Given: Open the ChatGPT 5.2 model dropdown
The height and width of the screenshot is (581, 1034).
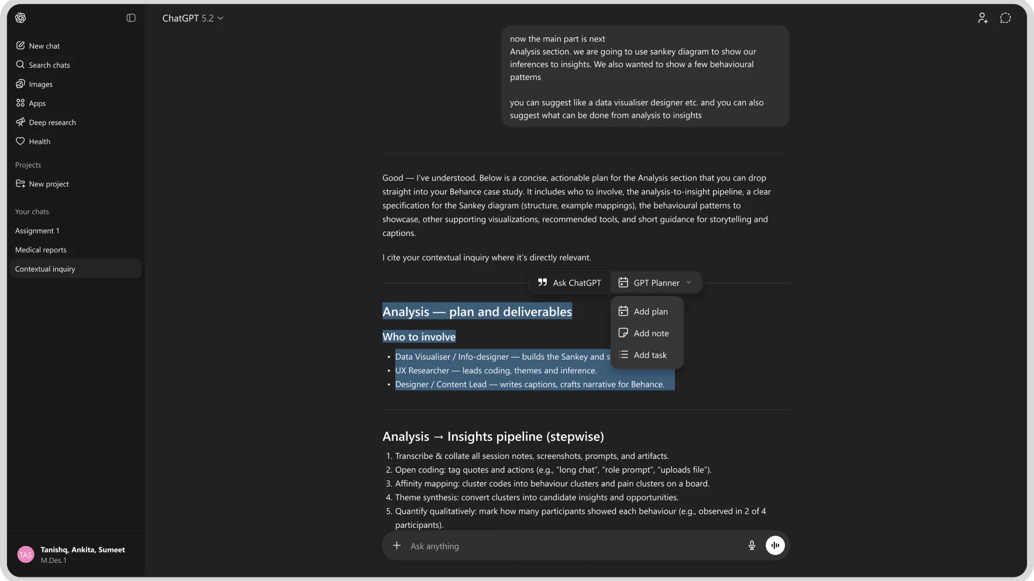Looking at the screenshot, I should click(x=192, y=18).
